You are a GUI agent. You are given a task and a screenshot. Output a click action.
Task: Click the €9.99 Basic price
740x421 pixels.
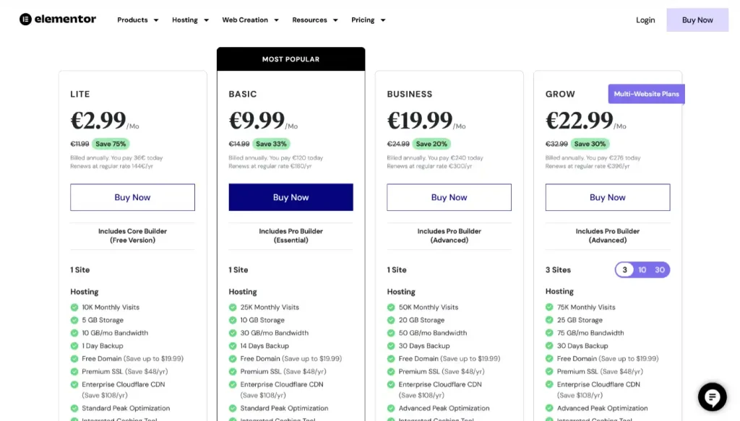click(x=257, y=120)
